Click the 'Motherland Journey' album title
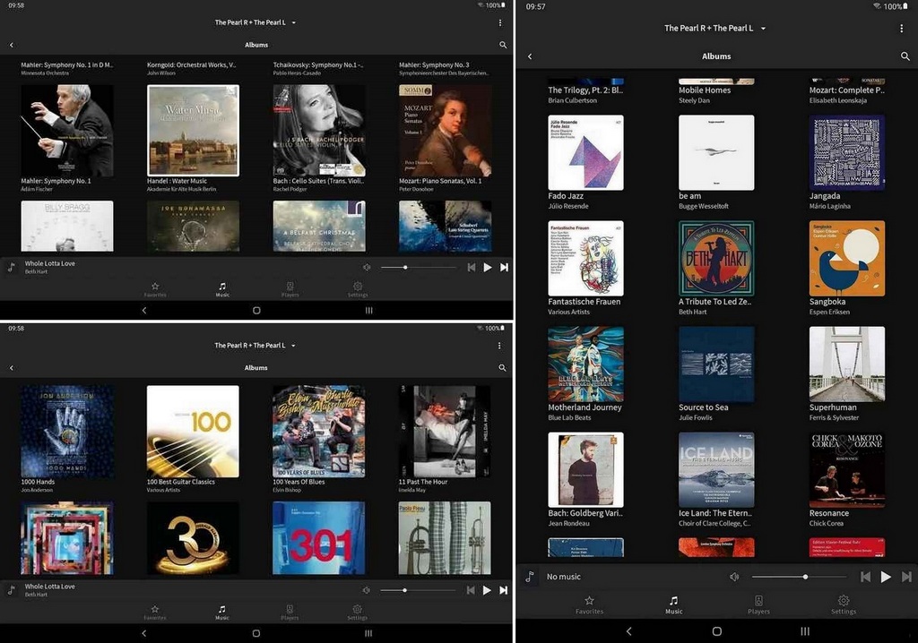This screenshot has height=643, width=918. pyautogui.click(x=585, y=407)
